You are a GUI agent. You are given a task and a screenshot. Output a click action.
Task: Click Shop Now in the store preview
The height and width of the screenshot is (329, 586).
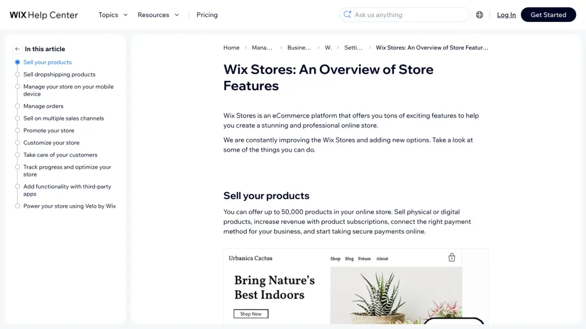coord(251,314)
